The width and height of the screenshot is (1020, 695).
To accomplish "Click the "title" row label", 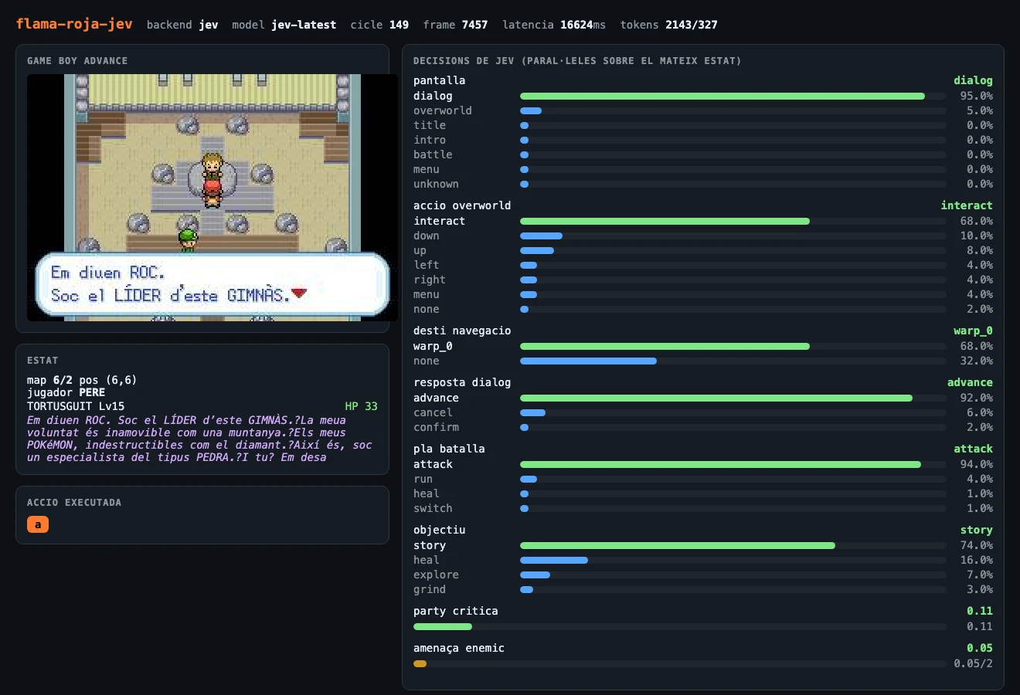I will pyautogui.click(x=430, y=125).
